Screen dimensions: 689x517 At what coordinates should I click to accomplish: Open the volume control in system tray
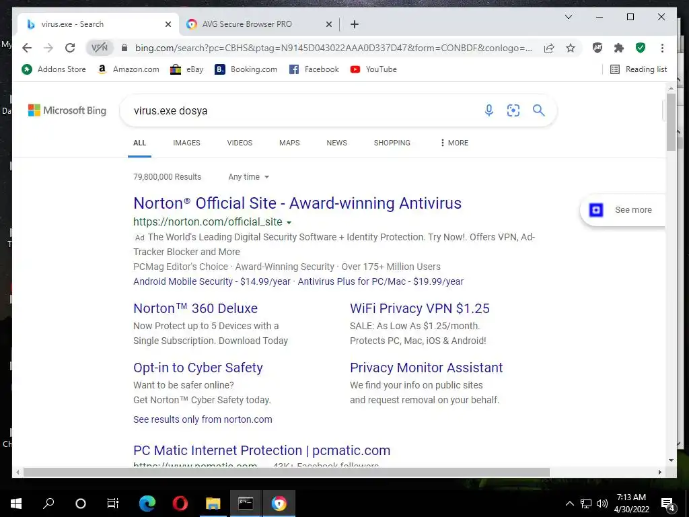click(x=602, y=504)
